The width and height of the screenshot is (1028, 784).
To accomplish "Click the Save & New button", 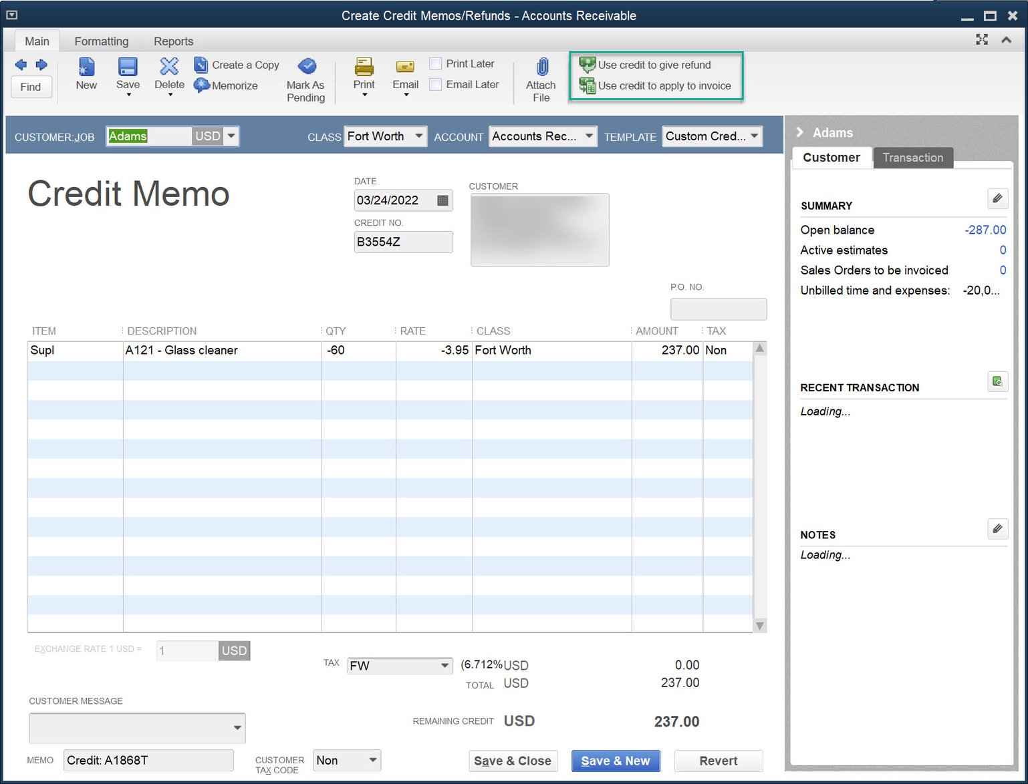I will click(x=615, y=761).
